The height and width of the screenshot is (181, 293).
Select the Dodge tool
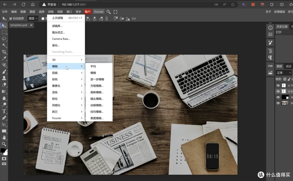[4, 105]
